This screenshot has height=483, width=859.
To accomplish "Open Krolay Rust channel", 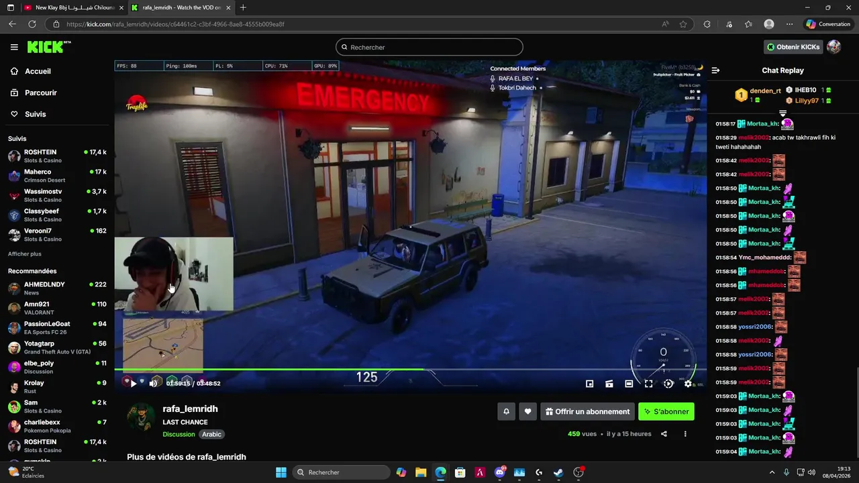I will pyautogui.click(x=57, y=386).
